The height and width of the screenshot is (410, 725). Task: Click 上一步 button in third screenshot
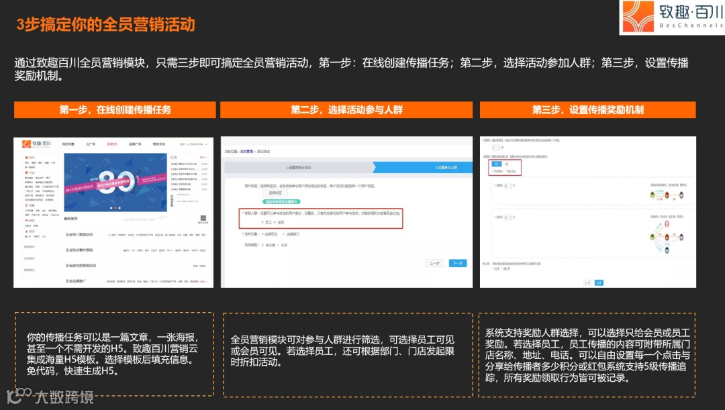coord(587,283)
